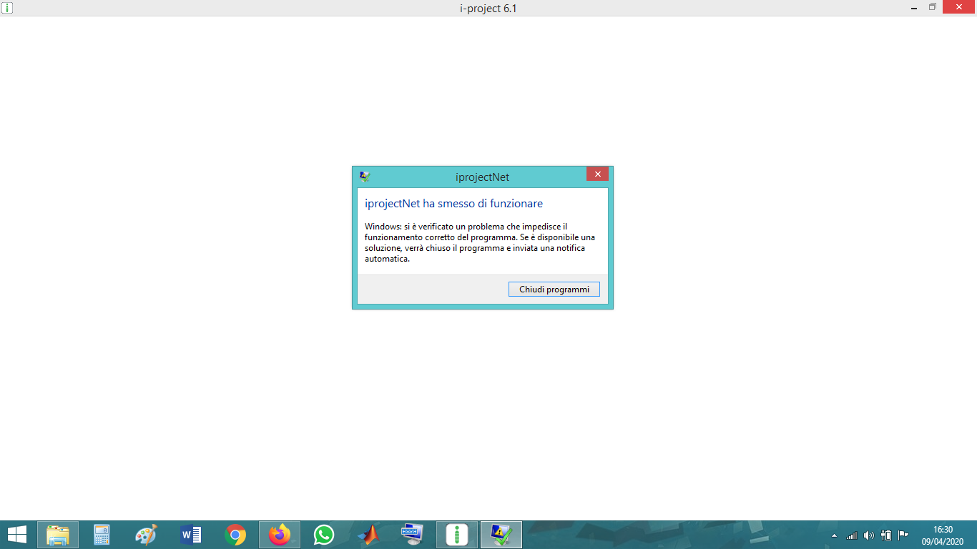This screenshot has height=549, width=977.
Task: Open the Windows Start menu
Action: [16, 535]
